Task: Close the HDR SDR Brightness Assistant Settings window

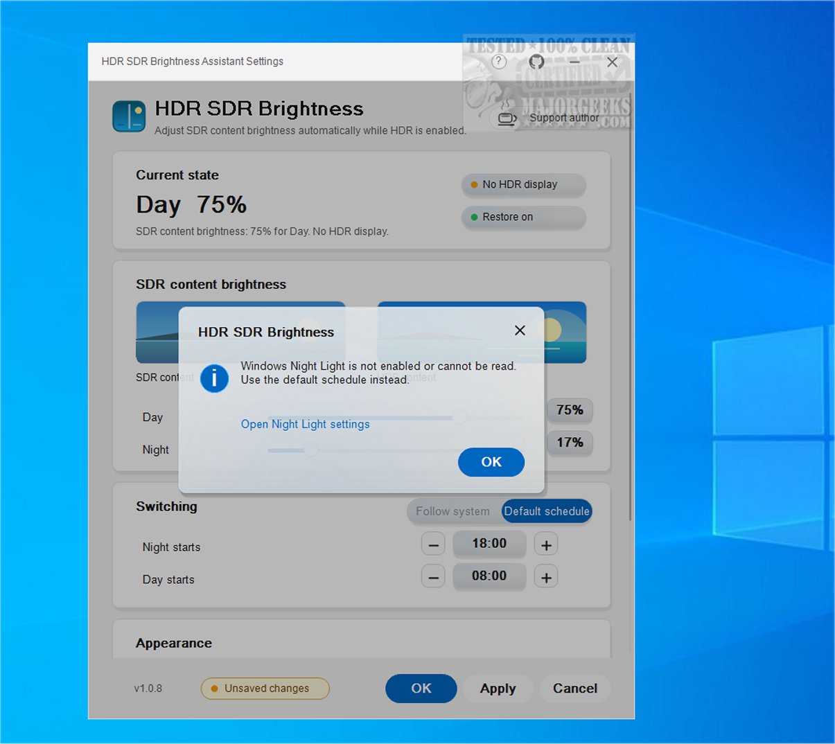Action: [x=613, y=62]
